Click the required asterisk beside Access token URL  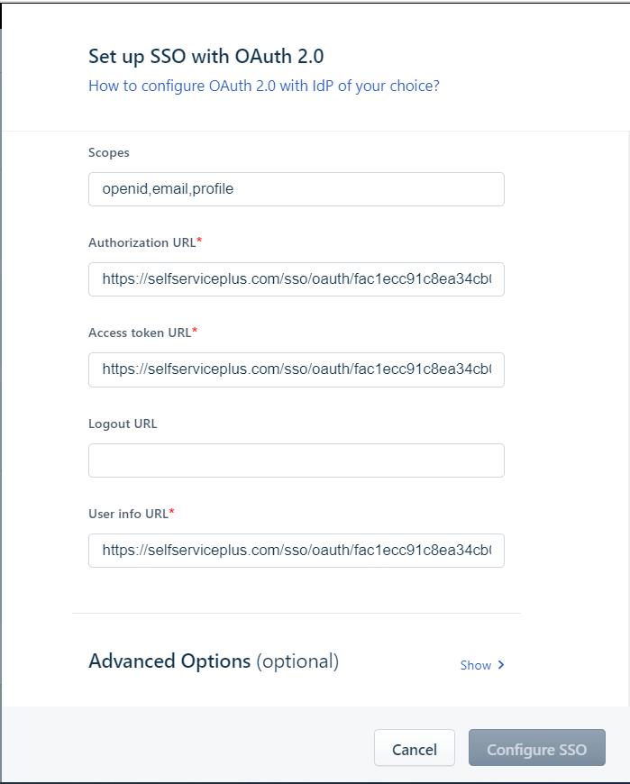[x=195, y=332]
